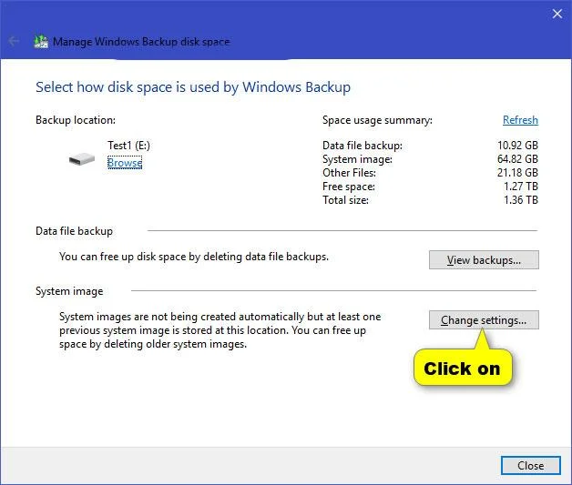This screenshot has width=572, height=485.
Task: Click the 'Other Files:' label
Action: coord(349,173)
